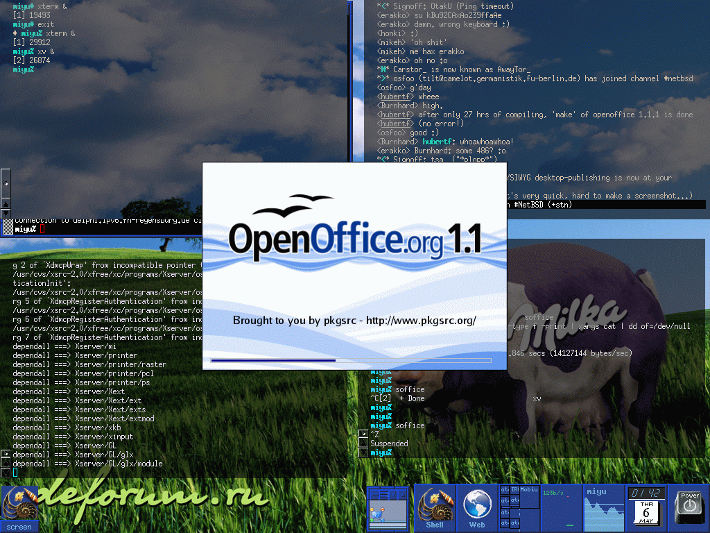This screenshot has height=533, width=710.
Task: Click the top scroll button in soffice terminal
Action: point(363,434)
